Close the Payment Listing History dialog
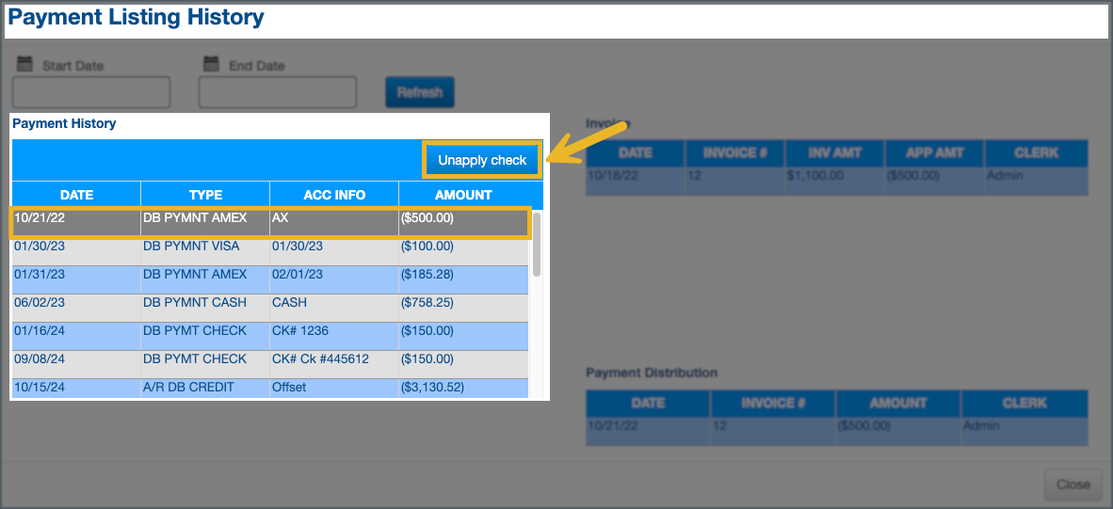This screenshot has width=1113, height=509. coord(1073,485)
